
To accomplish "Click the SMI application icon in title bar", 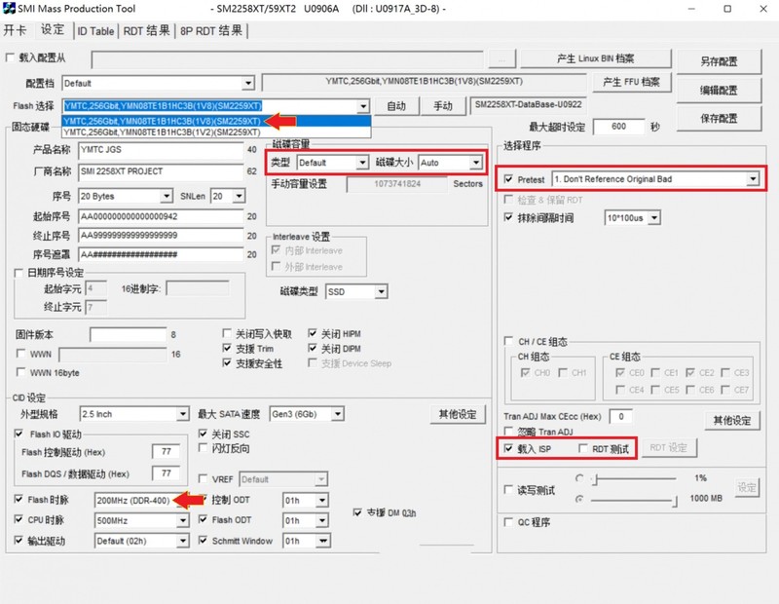I will [10, 10].
